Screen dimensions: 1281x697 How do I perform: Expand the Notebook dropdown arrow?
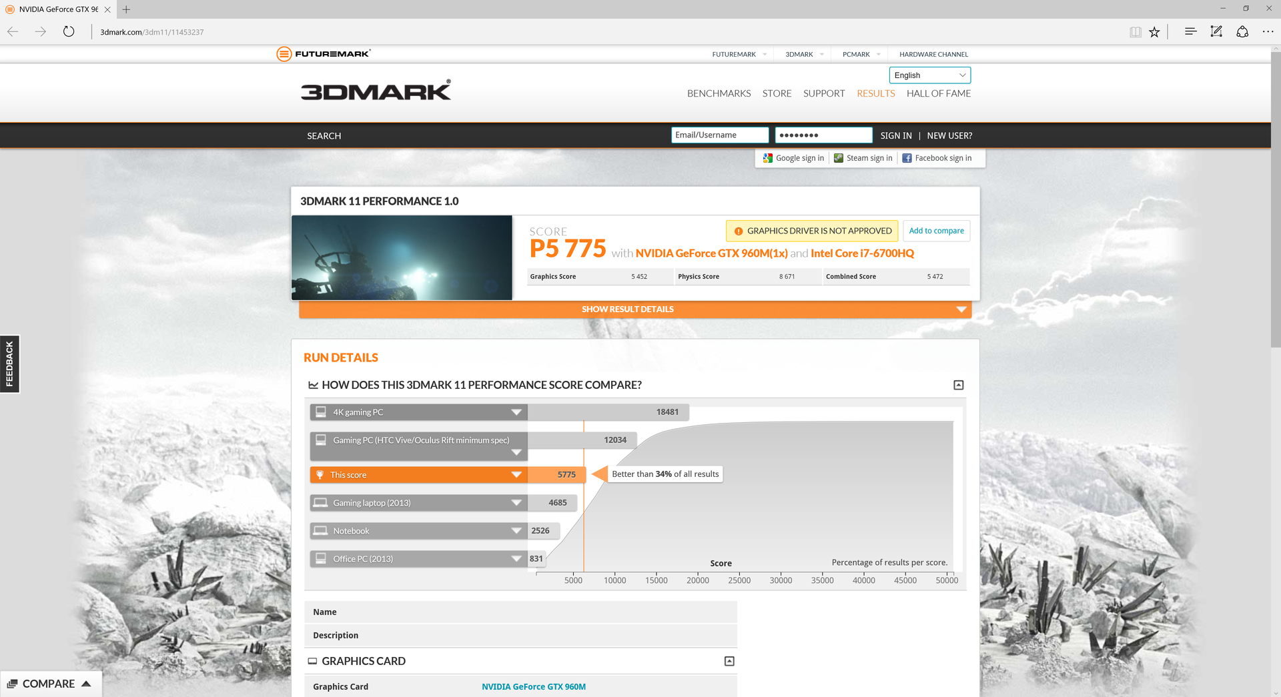point(516,531)
